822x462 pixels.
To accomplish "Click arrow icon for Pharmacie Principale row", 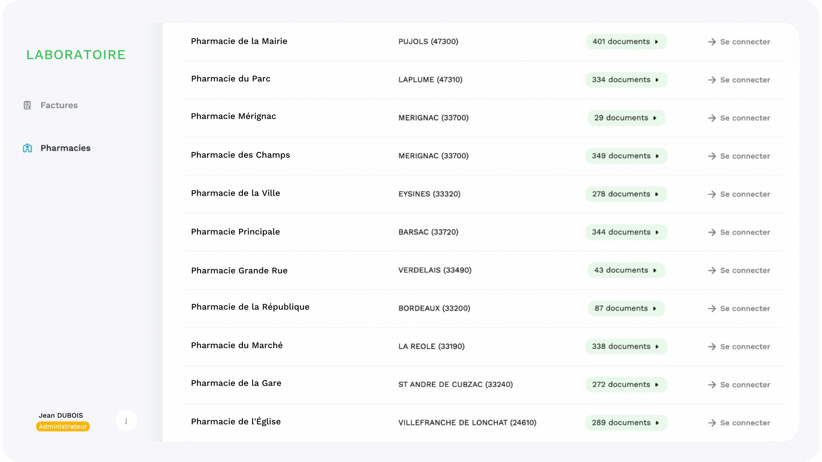I will (712, 232).
